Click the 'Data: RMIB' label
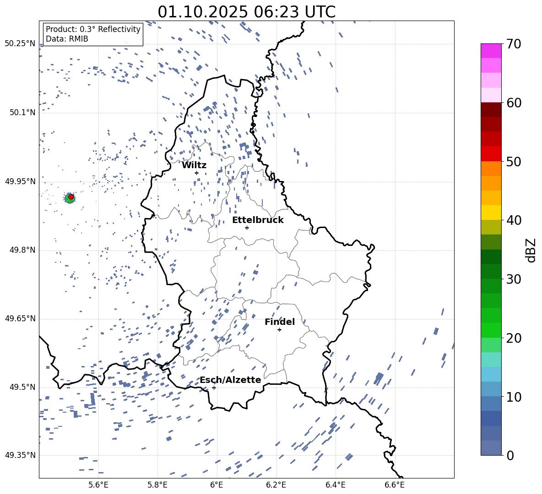Image resolution: width=542 pixels, height=494 pixels. (x=67, y=39)
